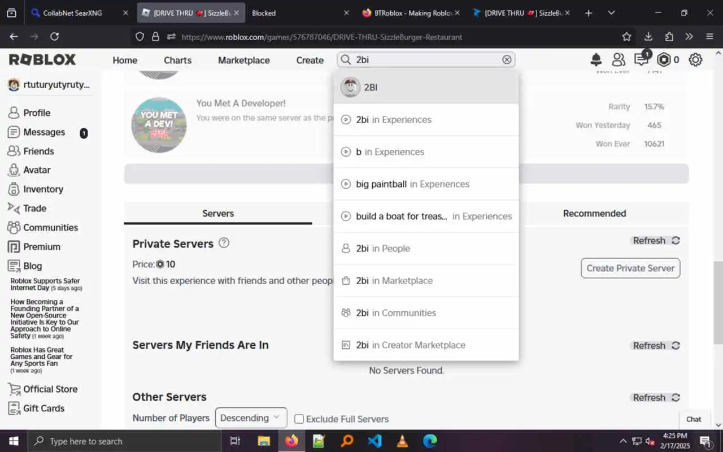
Task: Switch to CollabNet SearXNG tab
Action: point(79,13)
